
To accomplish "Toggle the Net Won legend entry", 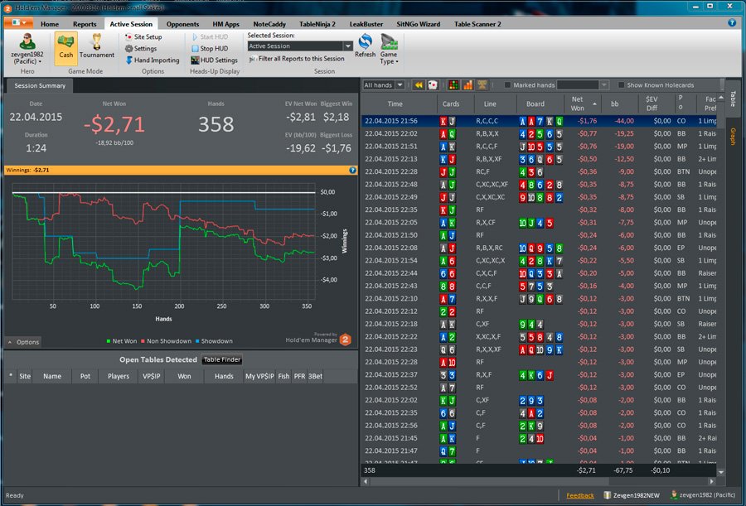I will (x=121, y=341).
